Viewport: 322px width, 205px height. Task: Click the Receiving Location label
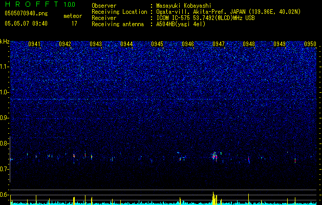click(x=119, y=12)
